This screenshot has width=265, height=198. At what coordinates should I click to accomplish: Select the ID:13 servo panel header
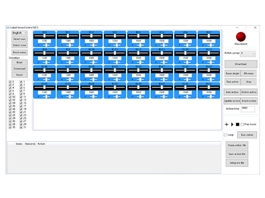(x=162, y=49)
